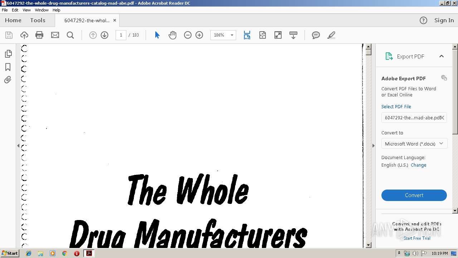
Task: Click the Save file icon
Action: pos(9,35)
